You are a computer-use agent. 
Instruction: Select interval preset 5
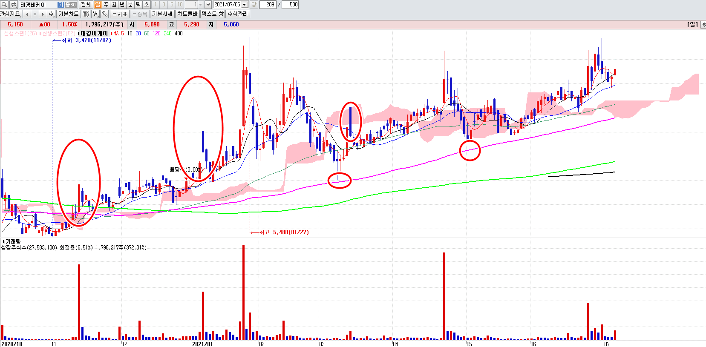coord(172,5)
